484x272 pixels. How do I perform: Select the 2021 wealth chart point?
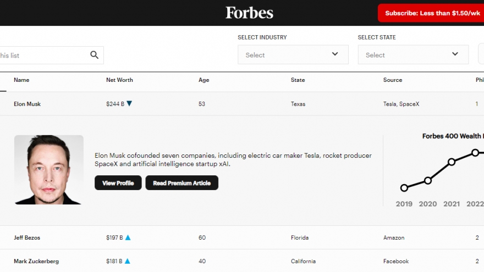(x=452, y=162)
